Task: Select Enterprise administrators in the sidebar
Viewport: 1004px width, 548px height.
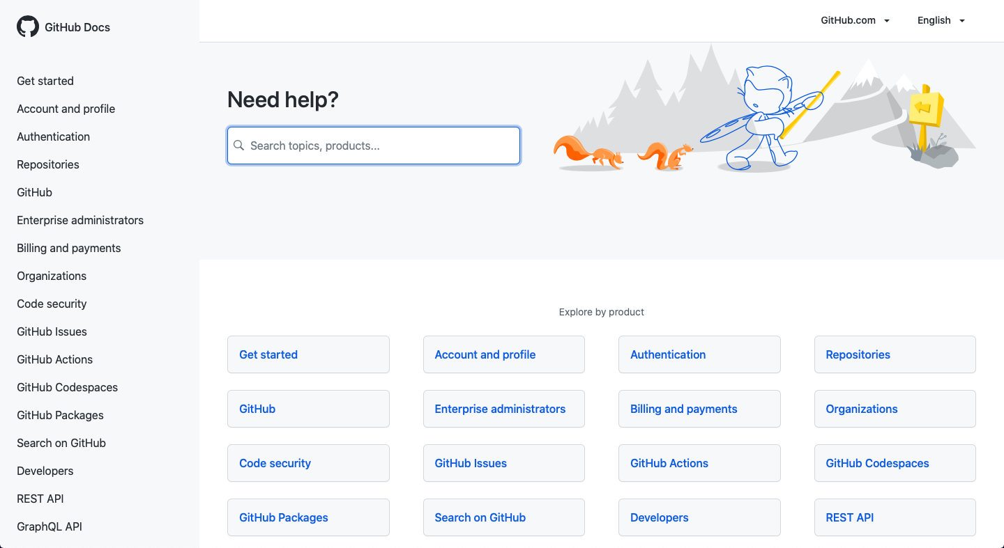Action: pyautogui.click(x=80, y=220)
